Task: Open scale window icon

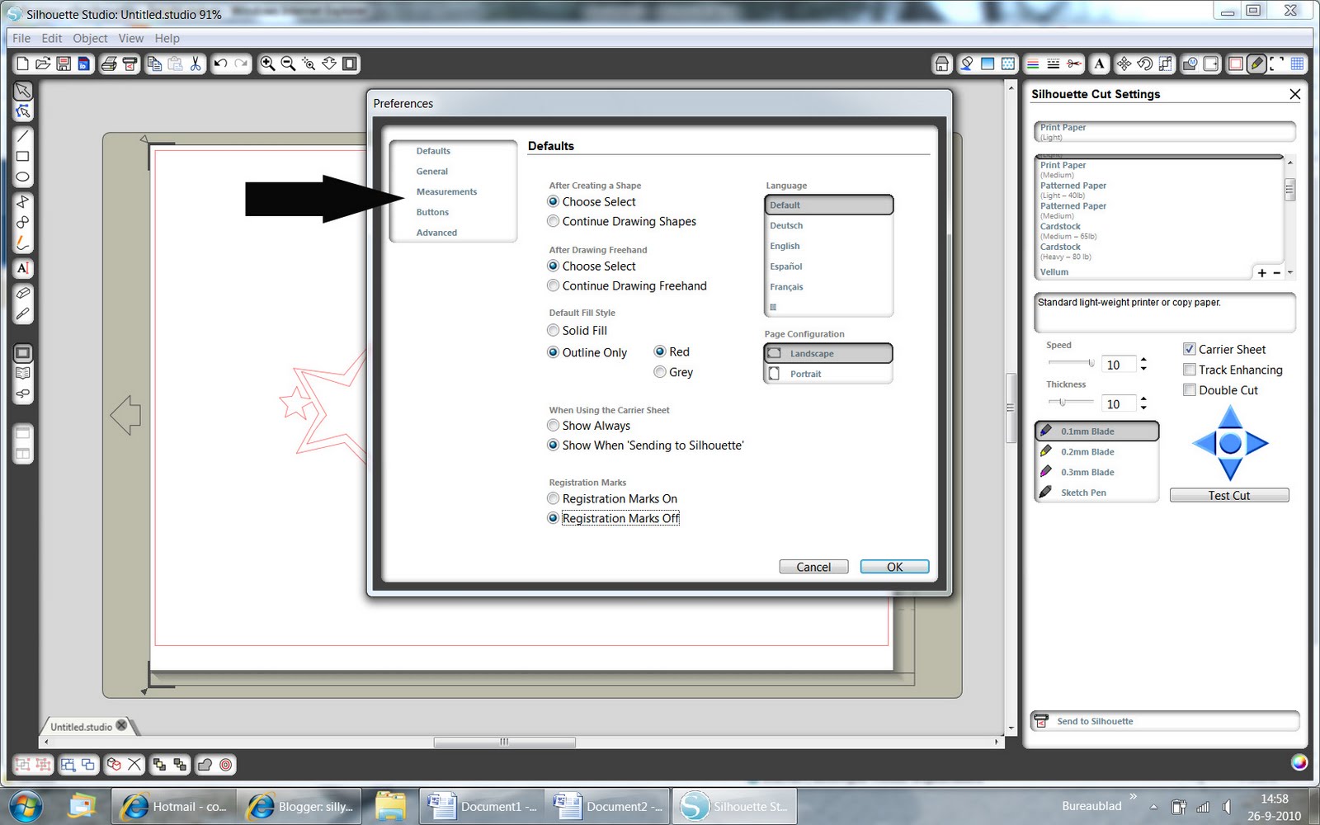Action: (1165, 64)
